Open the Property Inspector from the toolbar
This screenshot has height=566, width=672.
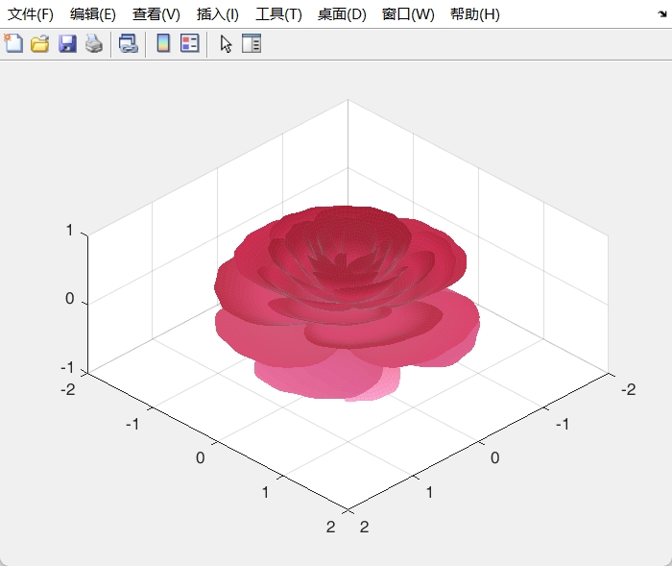pyautogui.click(x=252, y=43)
